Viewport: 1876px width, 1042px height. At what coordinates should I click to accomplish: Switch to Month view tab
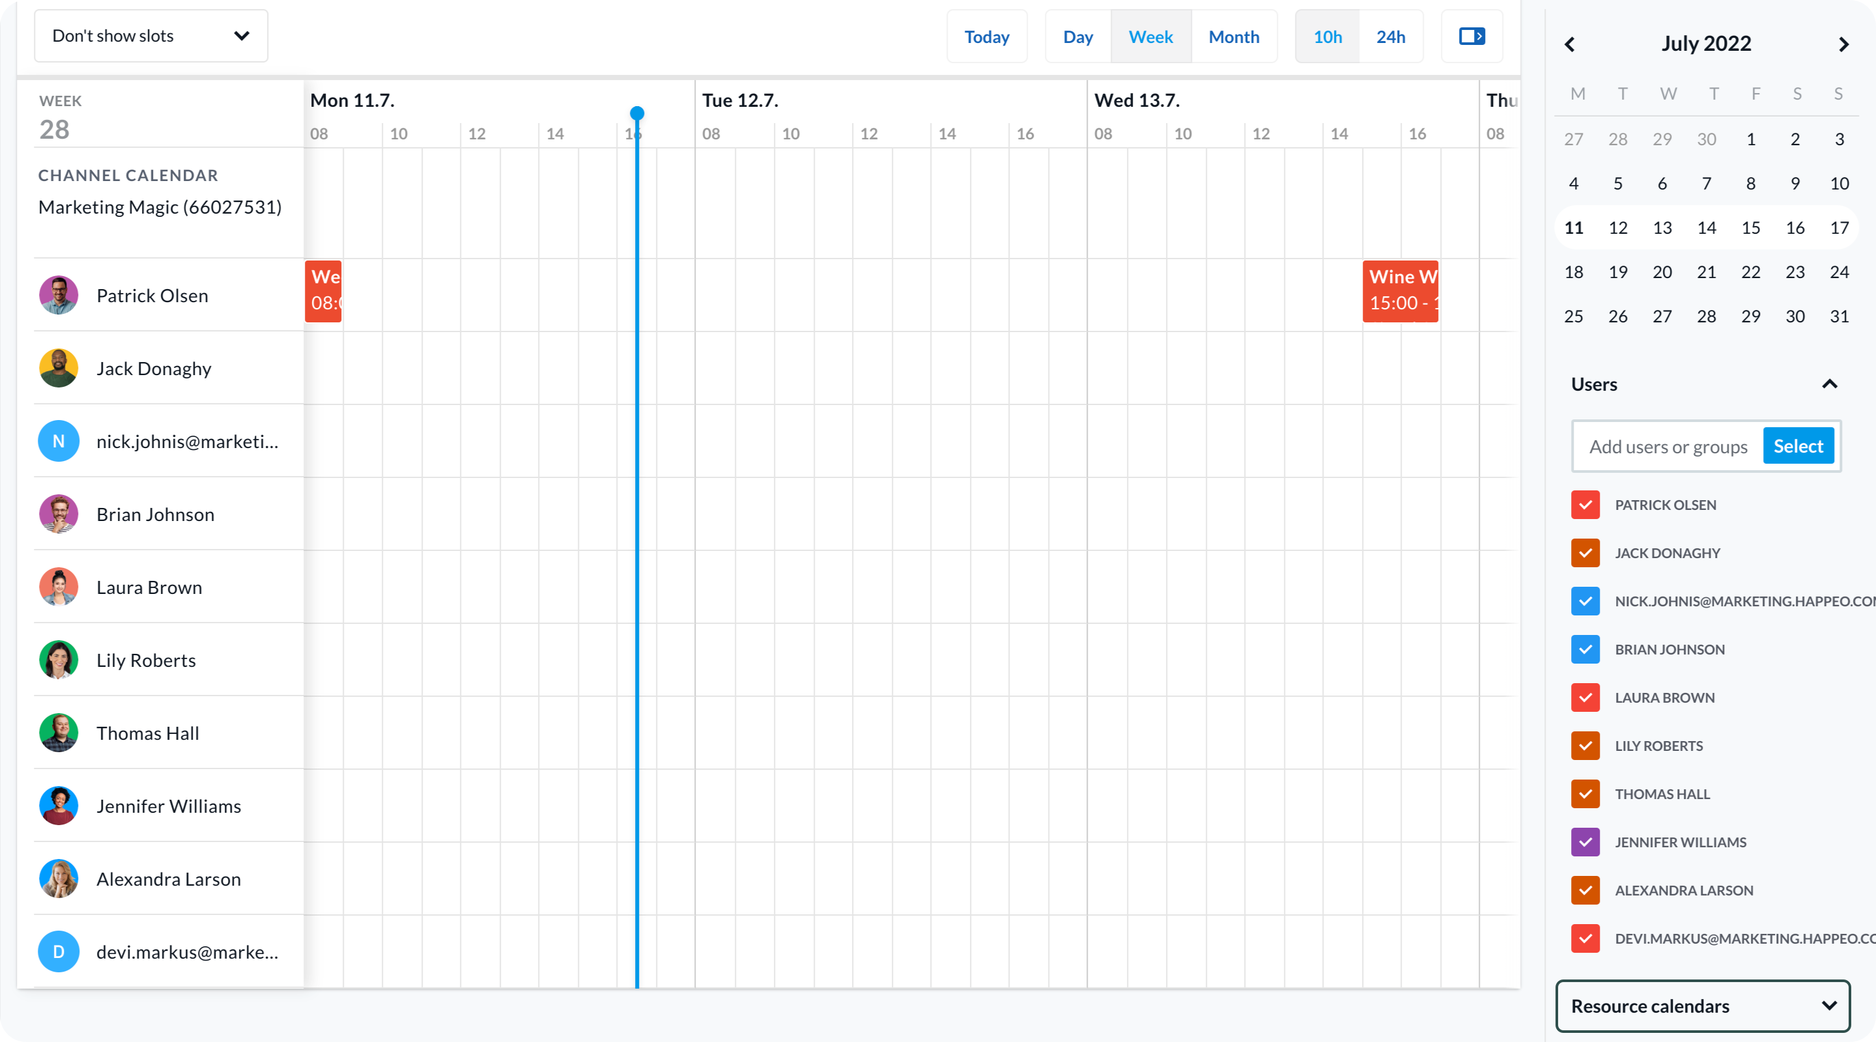(1234, 36)
